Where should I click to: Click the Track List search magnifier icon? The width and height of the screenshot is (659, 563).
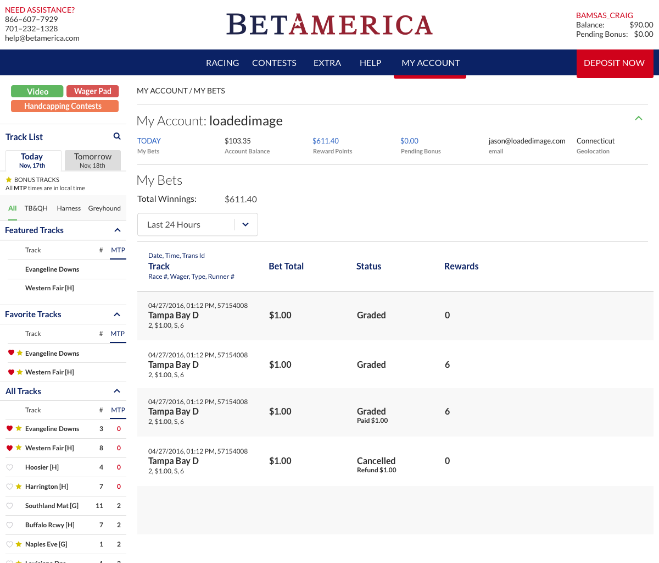tap(117, 136)
